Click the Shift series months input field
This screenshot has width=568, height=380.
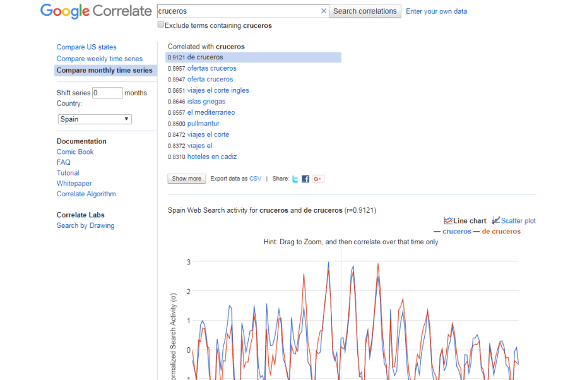coord(107,93)
